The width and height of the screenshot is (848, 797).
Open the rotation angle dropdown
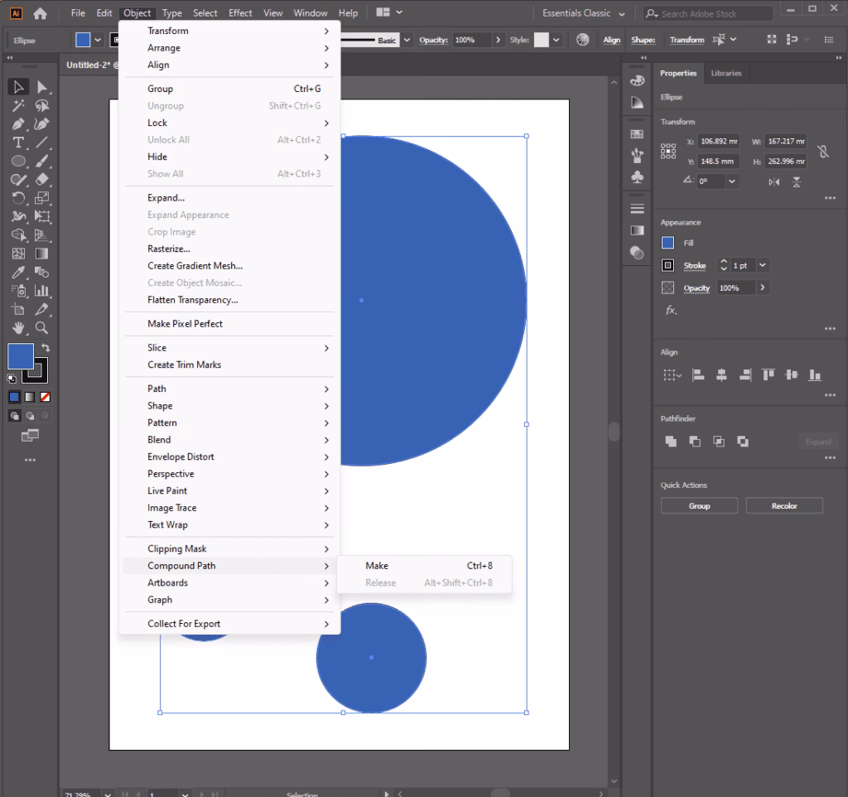732,181
